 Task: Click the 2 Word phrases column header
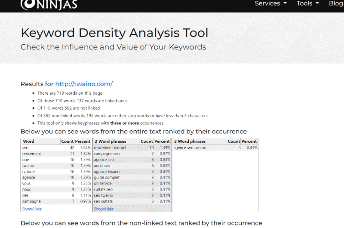point(111,142)
